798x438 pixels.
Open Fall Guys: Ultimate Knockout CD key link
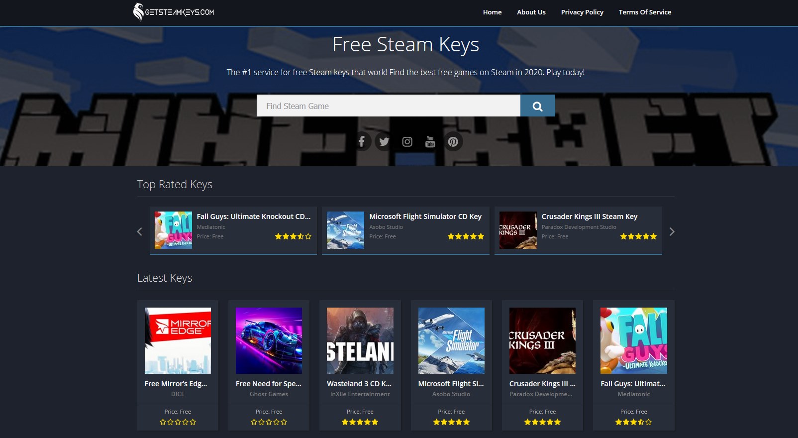254,217
